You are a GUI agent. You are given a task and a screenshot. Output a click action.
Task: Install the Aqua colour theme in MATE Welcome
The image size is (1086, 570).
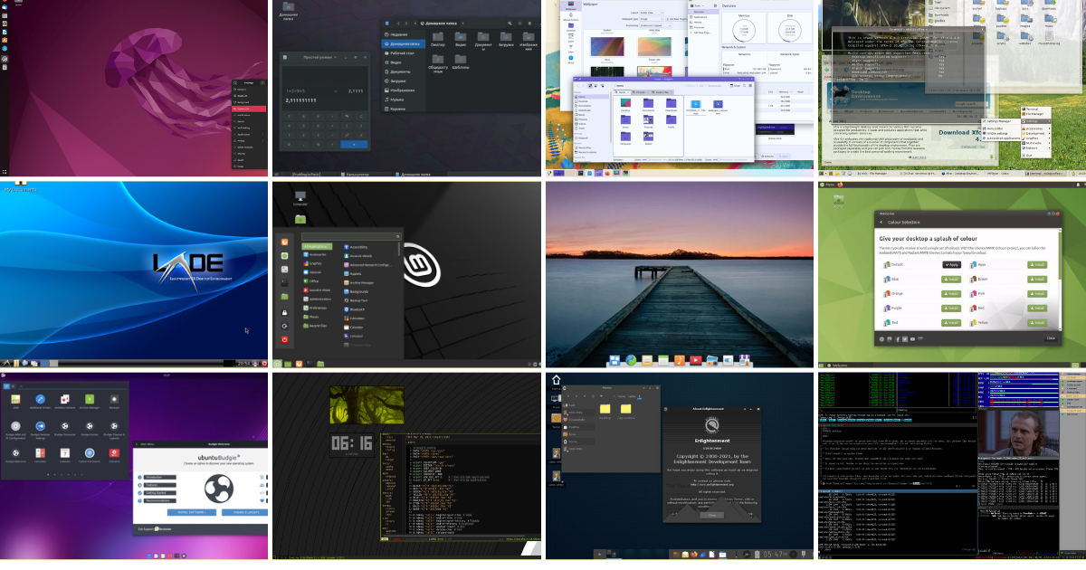click(x=1037, y=264)
